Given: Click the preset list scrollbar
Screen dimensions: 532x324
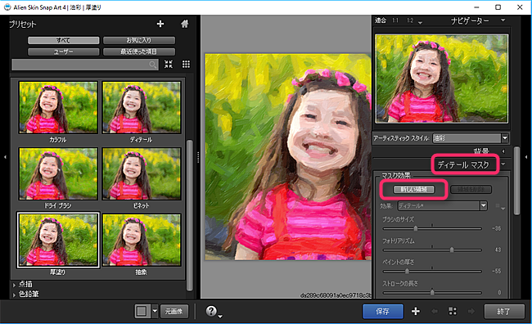Looking at the screenshot, I should pyautogui.click(x=190, y=215).
